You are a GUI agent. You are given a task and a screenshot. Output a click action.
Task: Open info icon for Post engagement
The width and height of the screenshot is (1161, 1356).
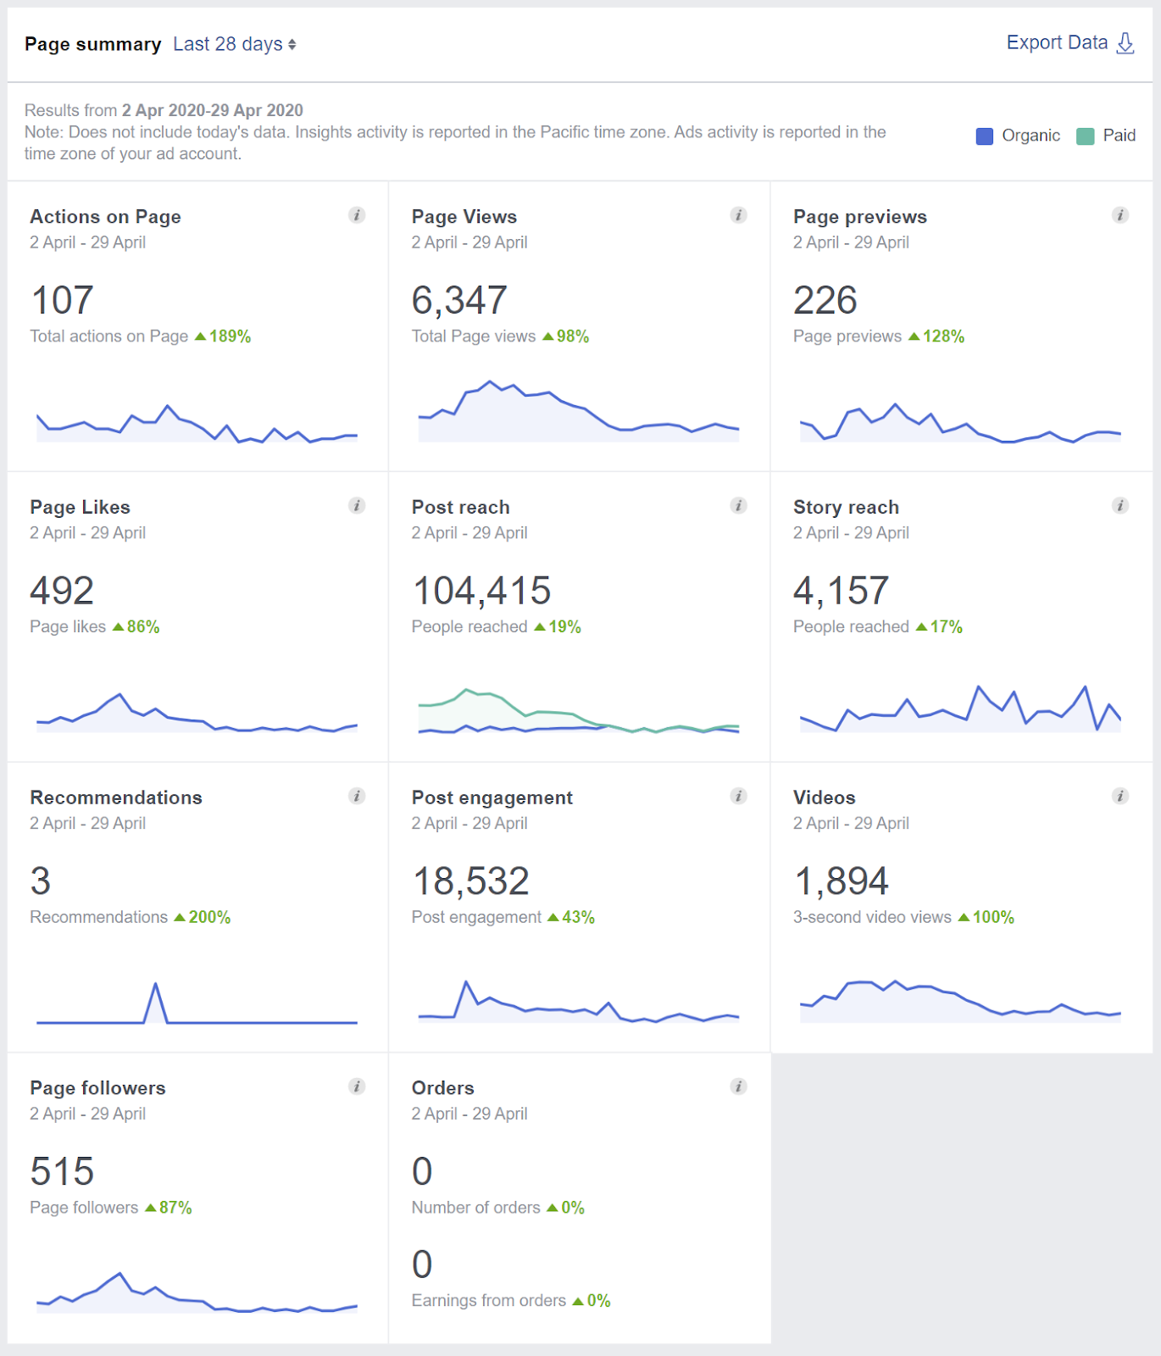click(x=738, y=796)
